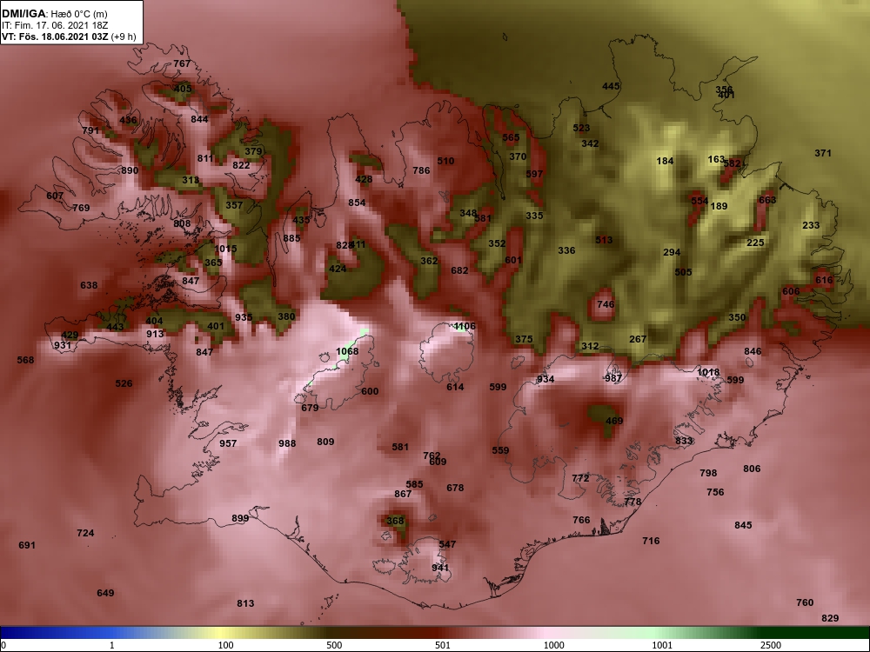Click the map value 988

click(287, 443)
